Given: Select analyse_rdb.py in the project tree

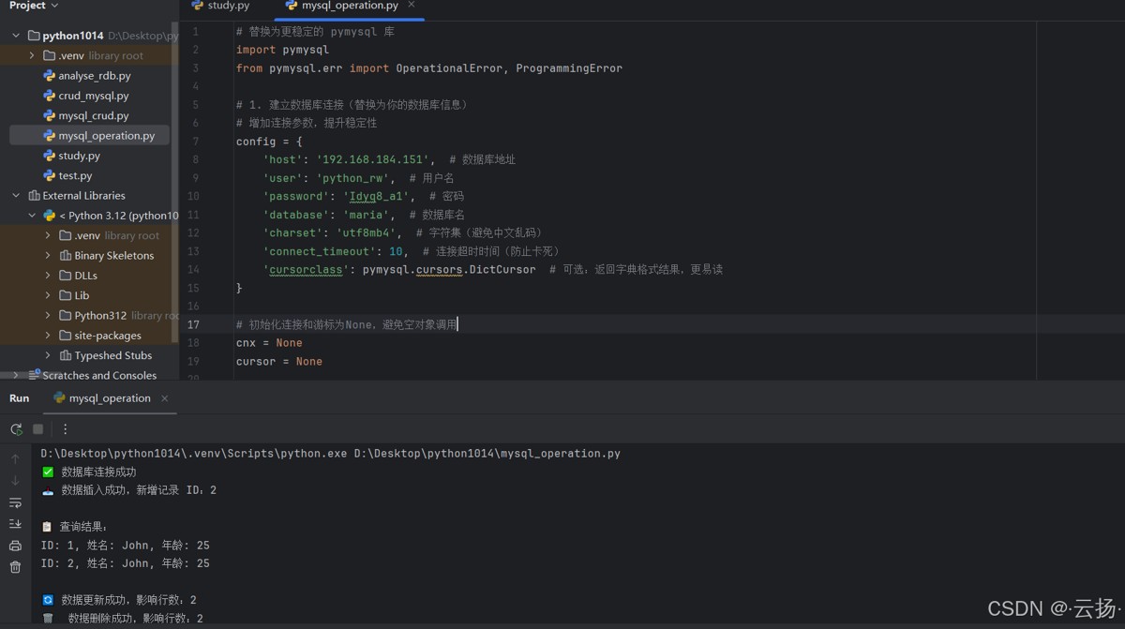Looking at the screenshot, I should click(x=94, y=76).
